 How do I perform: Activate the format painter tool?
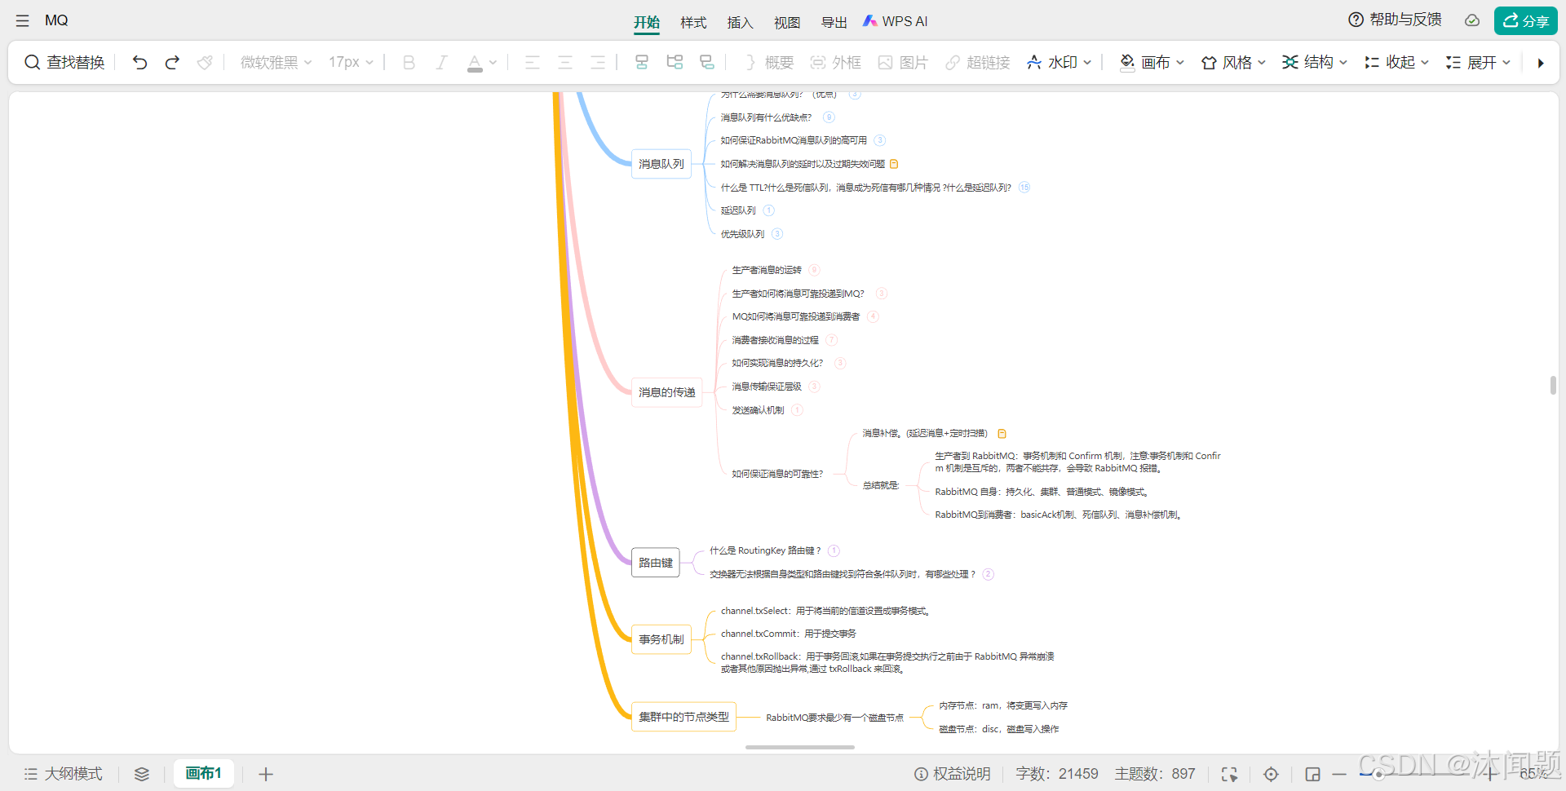point(205,62)
